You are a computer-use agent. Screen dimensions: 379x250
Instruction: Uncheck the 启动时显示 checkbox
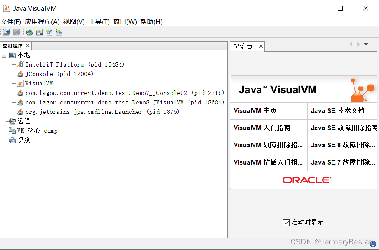click(x=286, y=222)
